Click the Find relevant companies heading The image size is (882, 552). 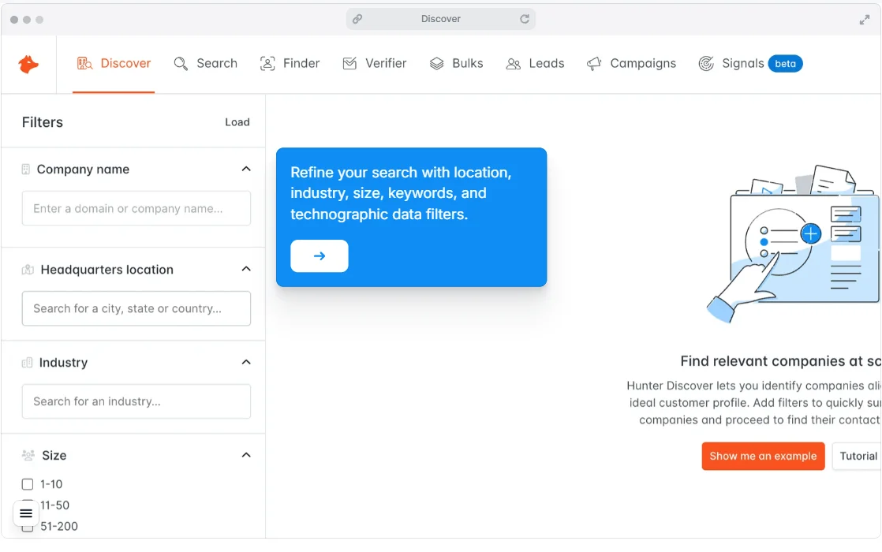pos(781,361)
